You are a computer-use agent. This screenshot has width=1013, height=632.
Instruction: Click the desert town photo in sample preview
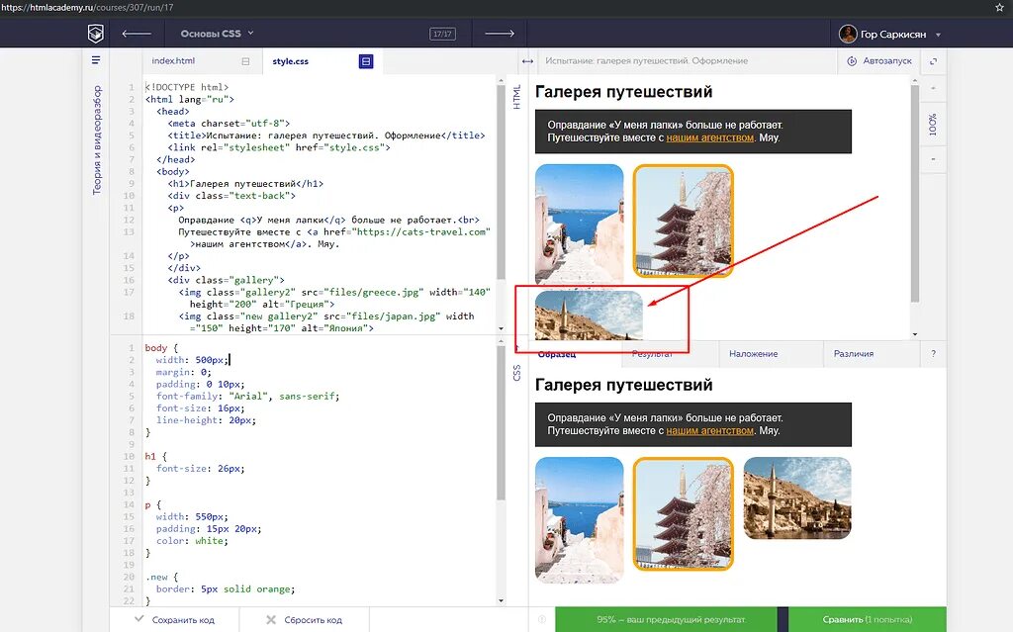(x=797, y=498)
